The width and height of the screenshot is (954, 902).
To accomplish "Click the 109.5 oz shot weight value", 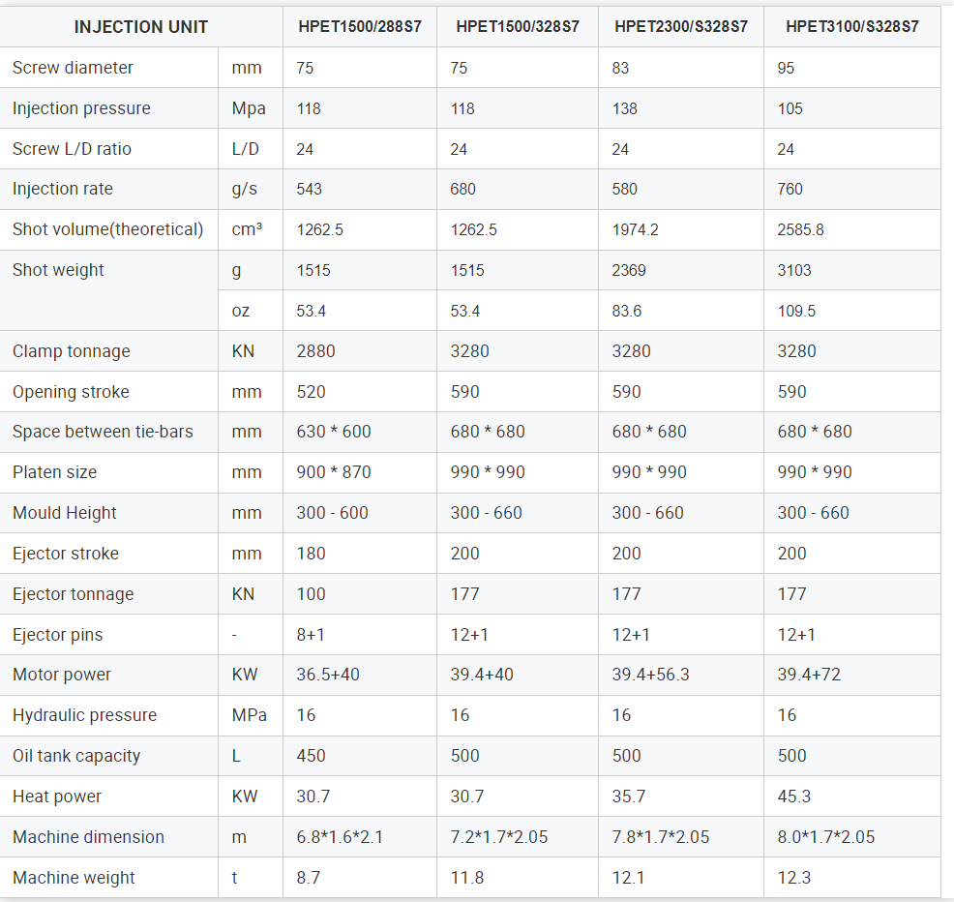I will coord(796,311).
